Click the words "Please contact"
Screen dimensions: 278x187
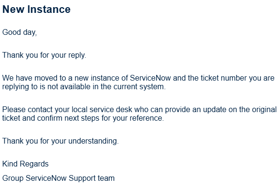[27, 110]
